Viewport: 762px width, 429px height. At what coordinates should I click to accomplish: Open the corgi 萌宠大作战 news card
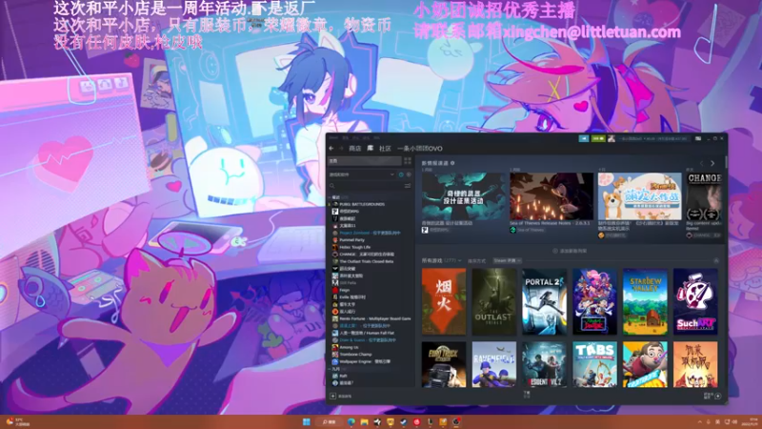[x=639, y=196]
